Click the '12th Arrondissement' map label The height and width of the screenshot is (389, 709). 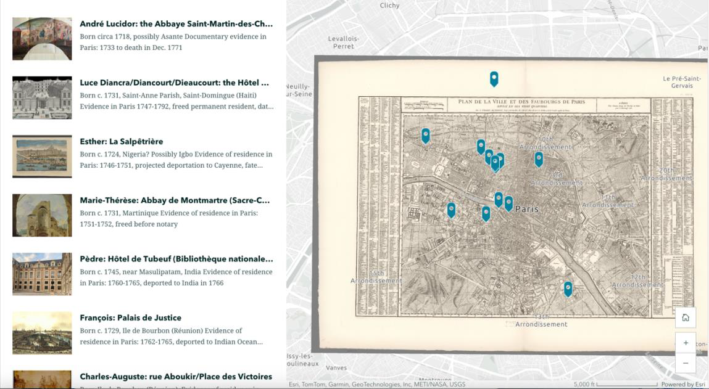coord(637,280)
